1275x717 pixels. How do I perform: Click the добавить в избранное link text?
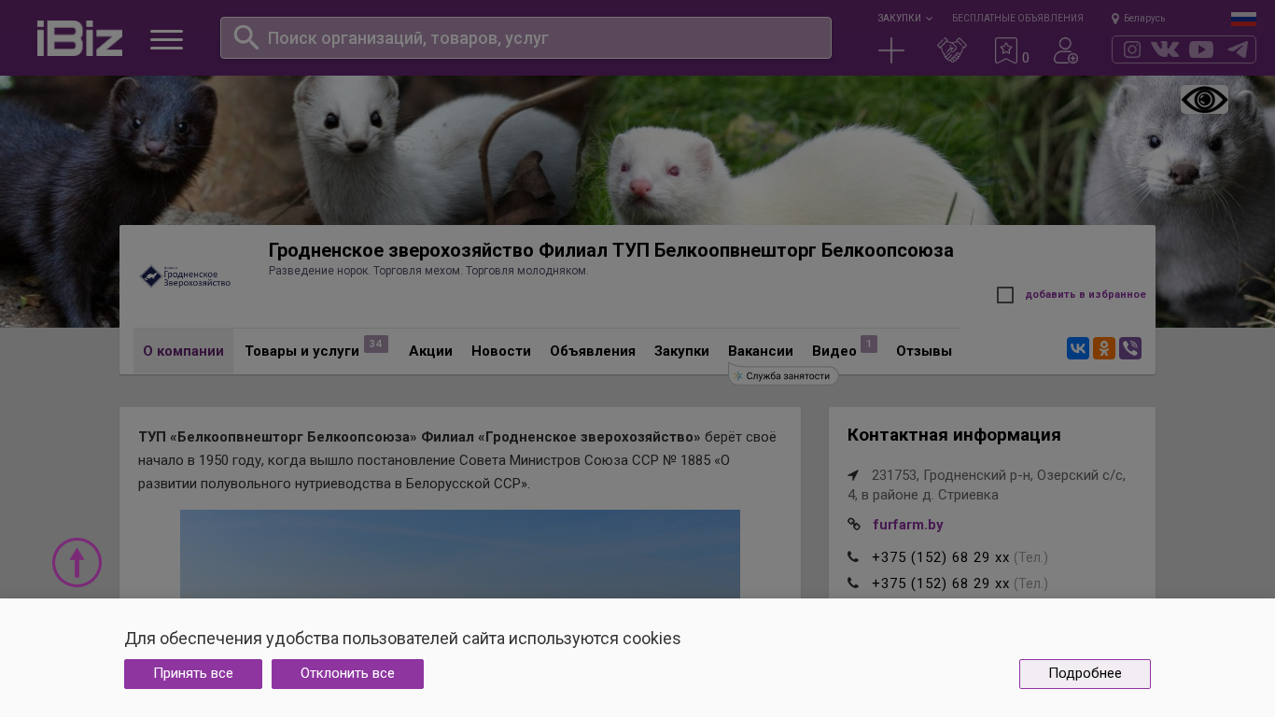coord(1086,295)
